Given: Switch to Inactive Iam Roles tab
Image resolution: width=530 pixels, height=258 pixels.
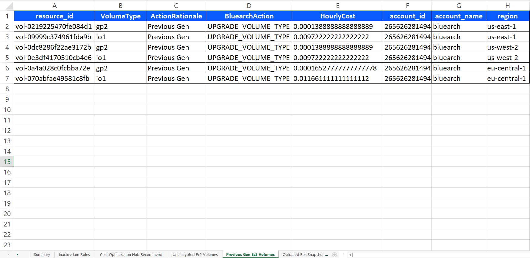Looking at the screenshot, I should point(74,255).
